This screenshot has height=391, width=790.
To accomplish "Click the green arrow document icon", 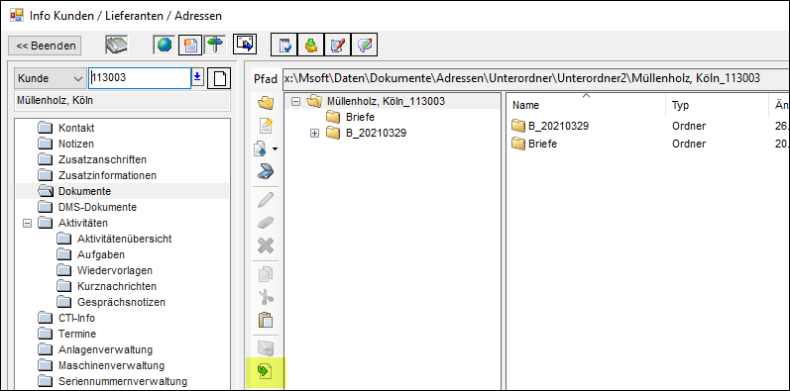I will (x=266, y=372).
